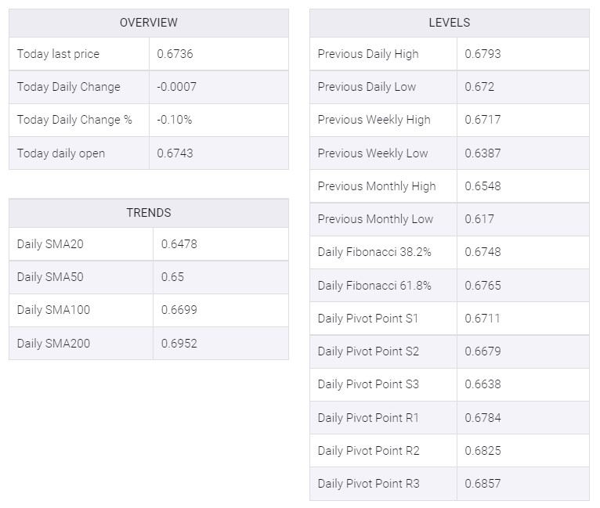Select the Daily Pivot Point S3 value 0.6638
Screen dimensions: 600x508
tap(483, 384)
